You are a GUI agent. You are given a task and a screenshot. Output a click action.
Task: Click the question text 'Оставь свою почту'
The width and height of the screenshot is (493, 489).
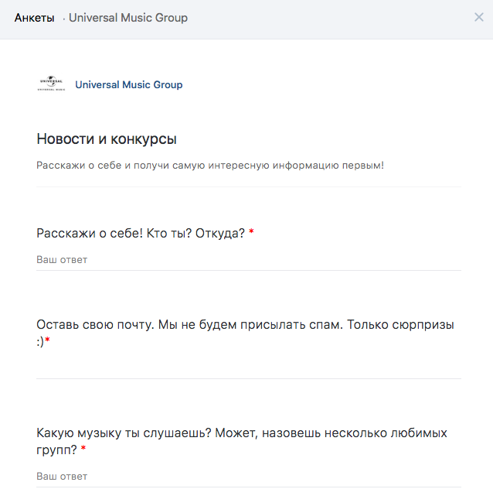[x=245, y=333]
